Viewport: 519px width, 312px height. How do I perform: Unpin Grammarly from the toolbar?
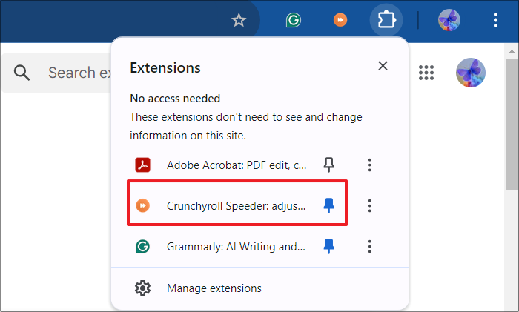329,247
